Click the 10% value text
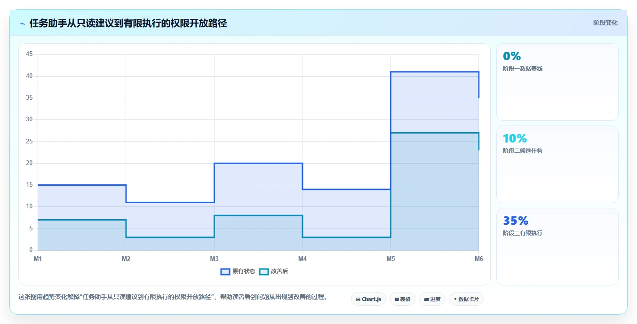This screenshot has height=324, width=637. coord(515,139)
